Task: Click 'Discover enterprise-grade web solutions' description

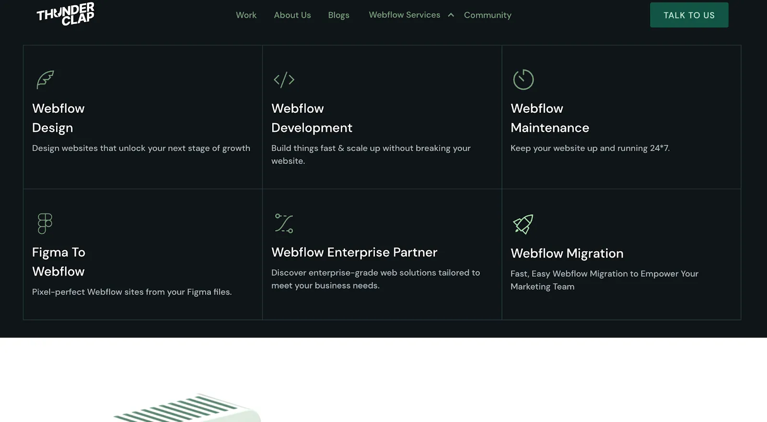Action: pyautogui.click(x=375, y=279)
